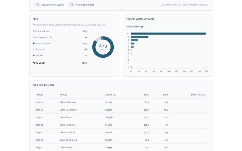The width and height of the screenshot is (242, 151).
Task: Click the NPS value 60.0 for Kumla
Action: coord(147,148)
